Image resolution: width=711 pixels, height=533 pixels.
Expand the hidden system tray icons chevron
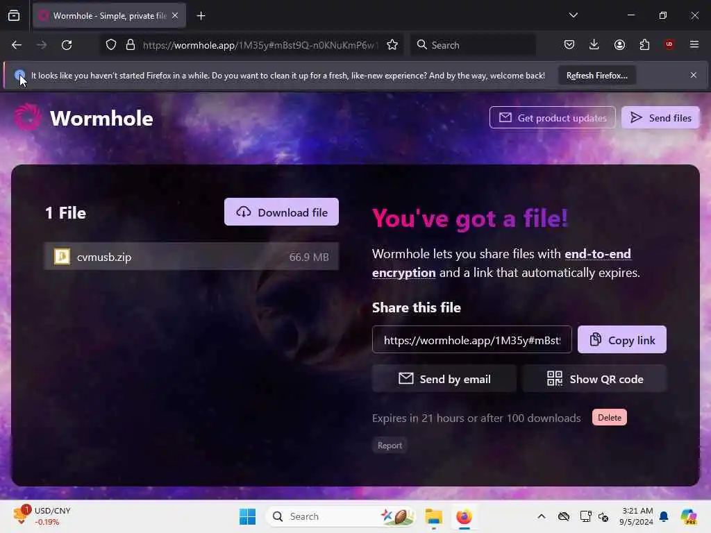542,516
